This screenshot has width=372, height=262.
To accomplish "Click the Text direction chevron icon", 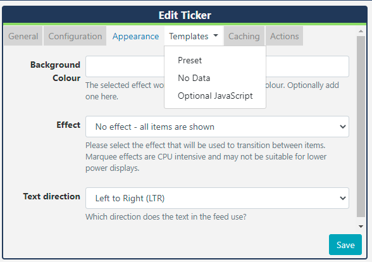I will (x=343, y=198).
